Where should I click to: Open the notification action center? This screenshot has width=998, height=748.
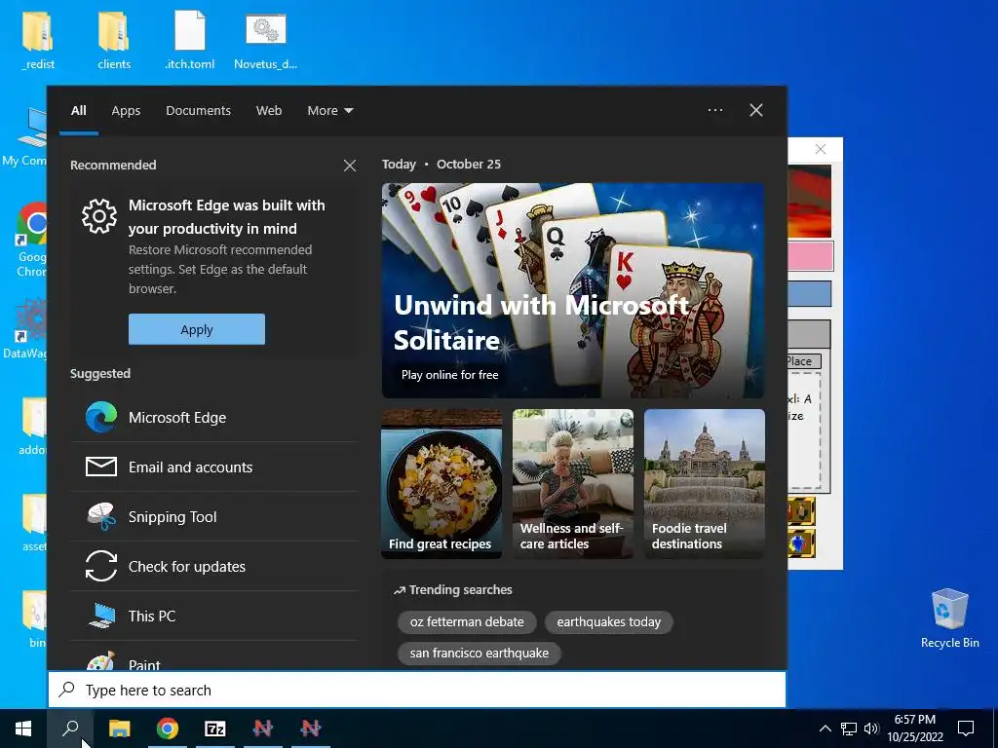click(x=966, y=729)
